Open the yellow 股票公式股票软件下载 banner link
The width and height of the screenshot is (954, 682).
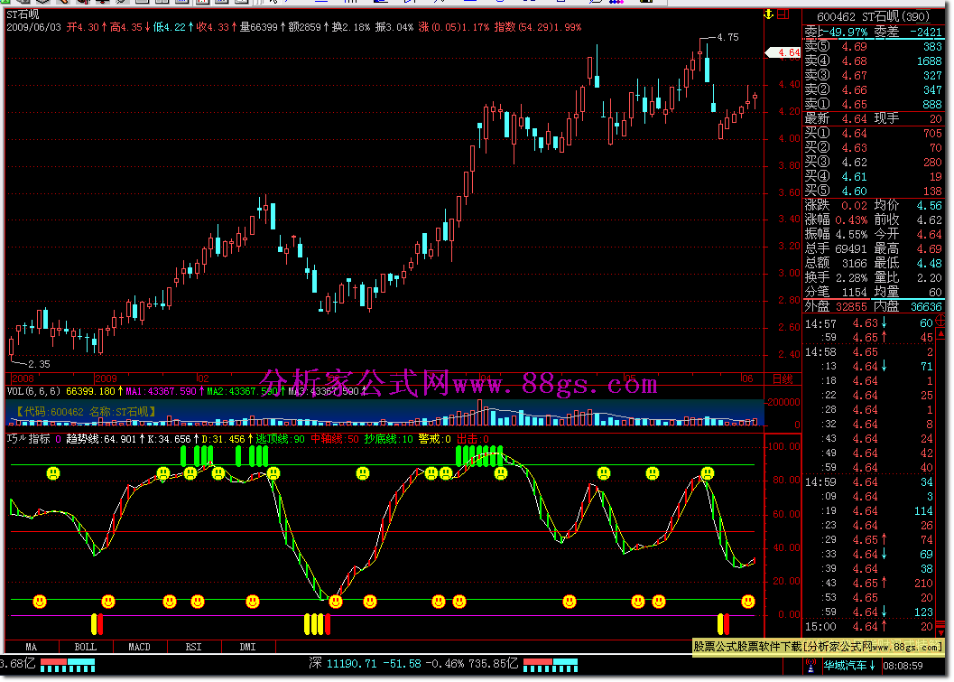(818, 646)
